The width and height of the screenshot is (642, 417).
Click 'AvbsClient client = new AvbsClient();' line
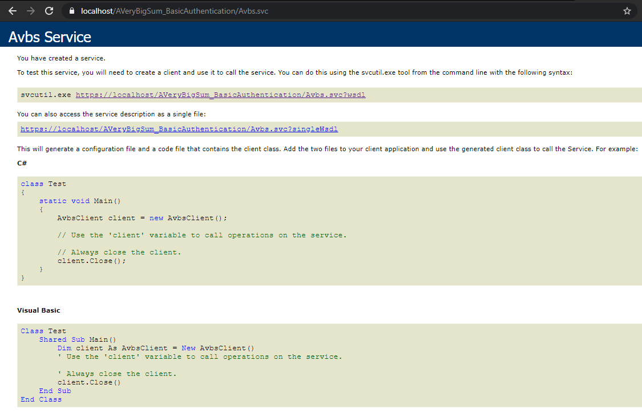tap(142, 218)
